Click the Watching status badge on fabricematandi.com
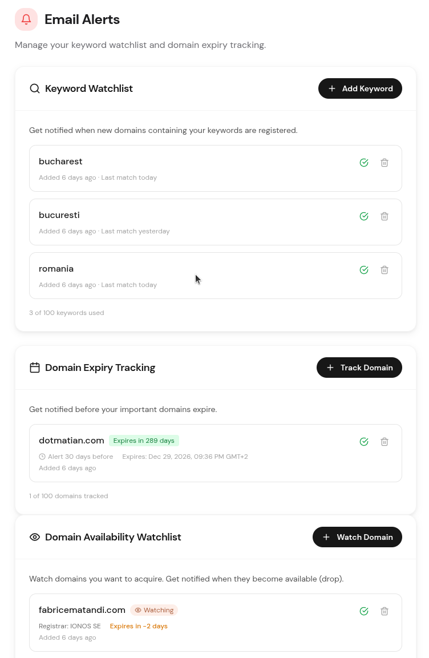429x658 pixels. 154,610
